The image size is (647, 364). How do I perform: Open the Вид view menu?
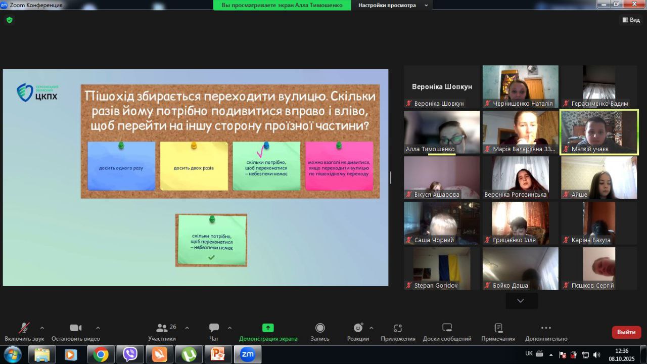coord(630,20)
